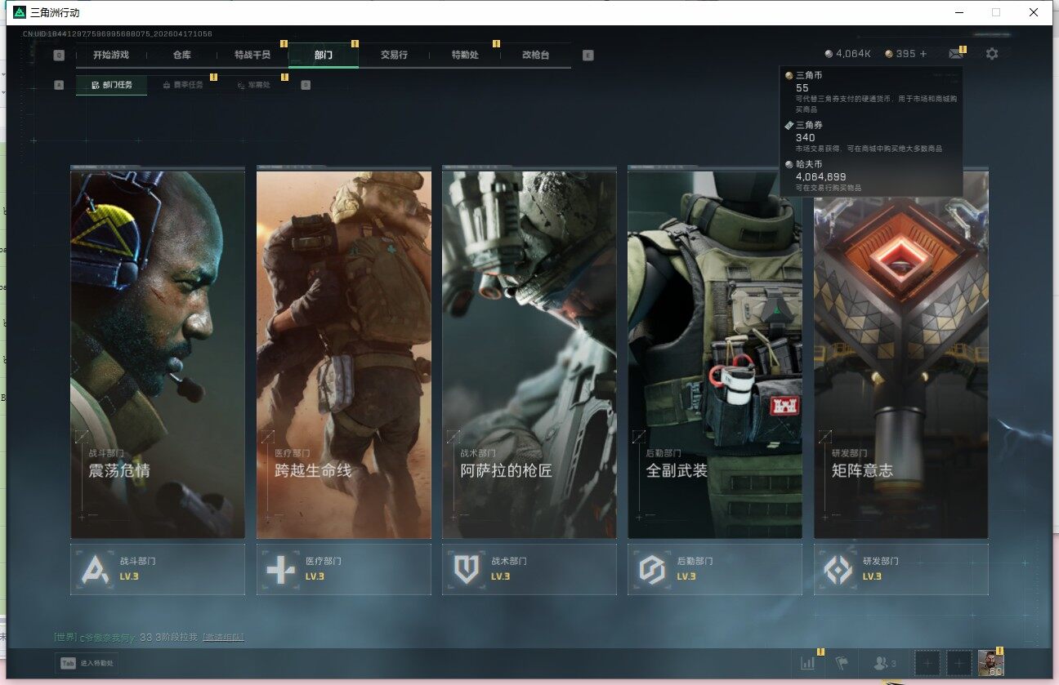Viewport: 1059px width, 685px height.
Task: Click the 医疗部门 LV.3 button
Action: click(x=344, y=569)
